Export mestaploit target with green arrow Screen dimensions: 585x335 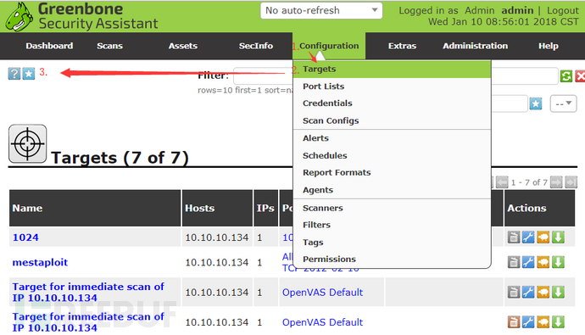pos(558,262)
